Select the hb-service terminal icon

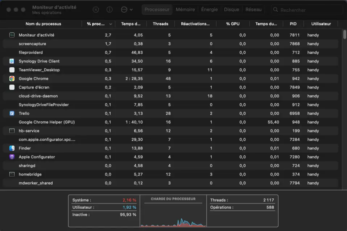(12, 131)
